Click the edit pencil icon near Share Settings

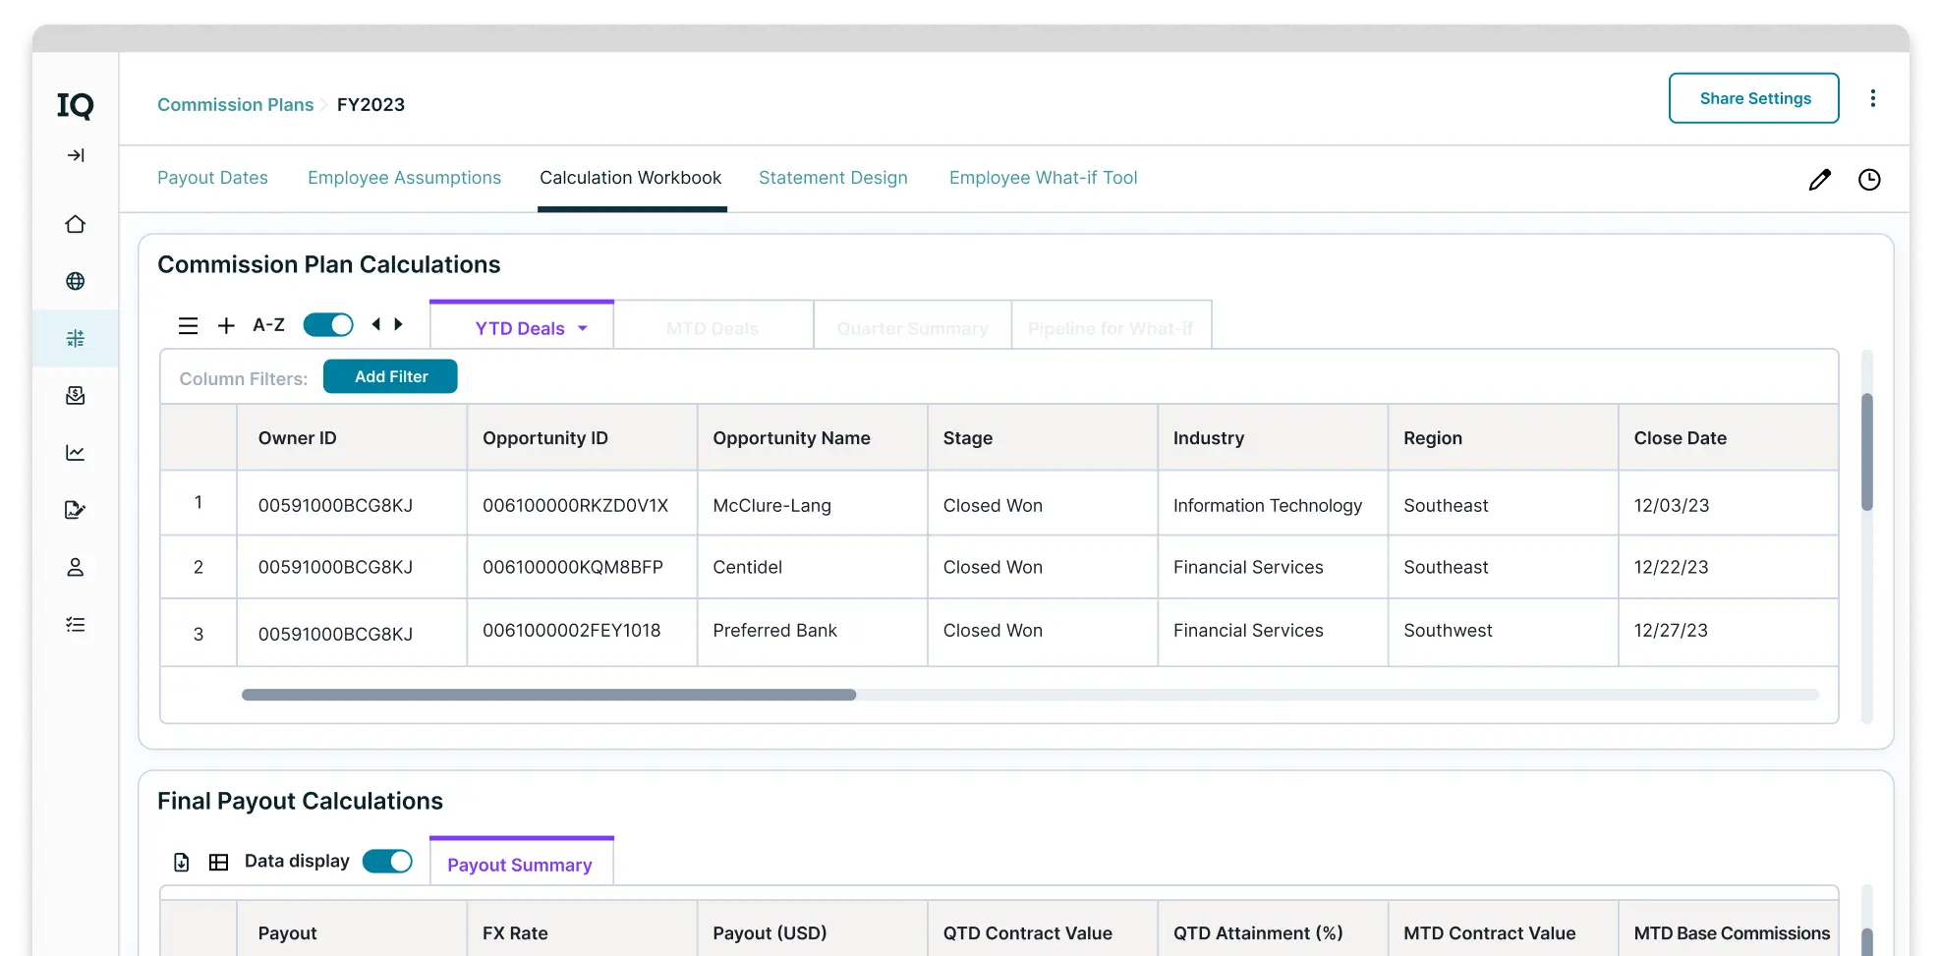click(x=1819, y=179)
